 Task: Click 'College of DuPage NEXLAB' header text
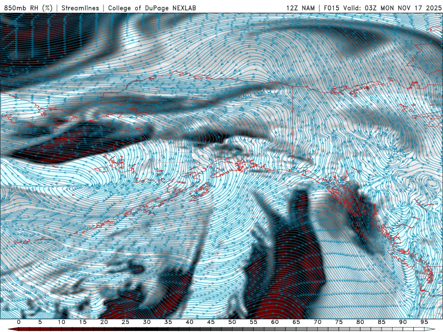click(x=152, y=8)
